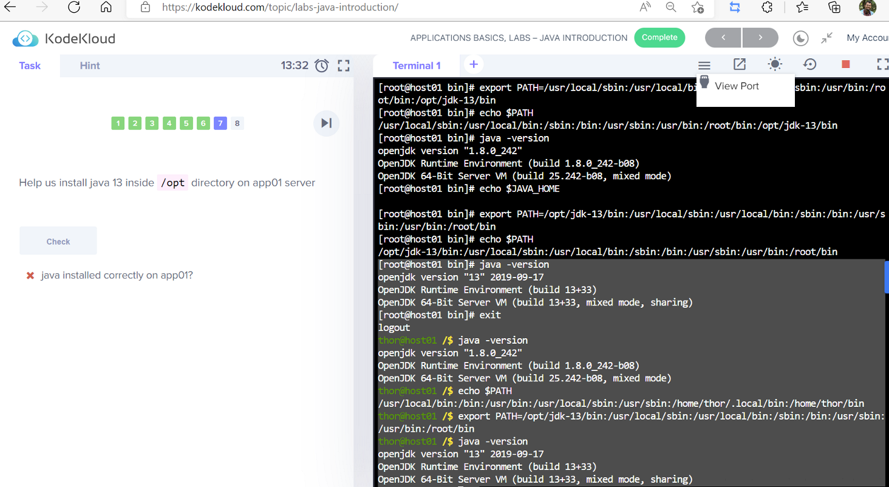The width and height of the screenshot is (889, 487).
Task: Open terminal in new window icon
Action: pos(739,64)
